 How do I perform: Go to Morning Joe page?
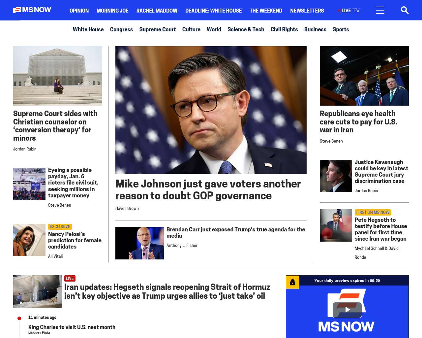tap(112, 11)
